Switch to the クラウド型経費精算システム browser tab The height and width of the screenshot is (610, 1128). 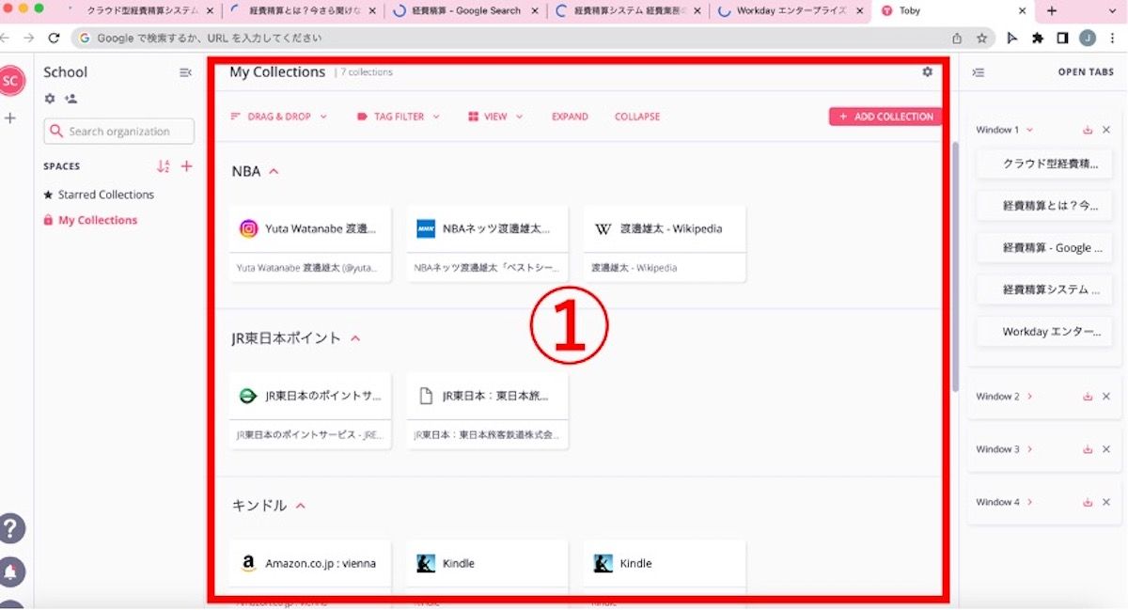click(141, 11)
